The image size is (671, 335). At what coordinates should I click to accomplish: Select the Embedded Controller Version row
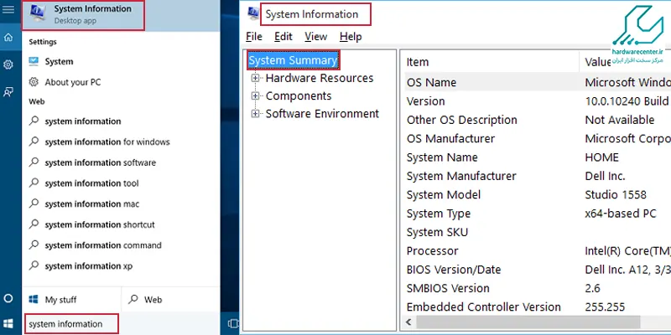(536, 307)
